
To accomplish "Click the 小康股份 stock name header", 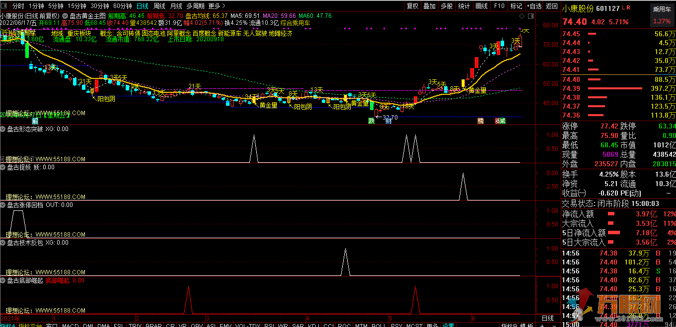I will click(578, 8).
